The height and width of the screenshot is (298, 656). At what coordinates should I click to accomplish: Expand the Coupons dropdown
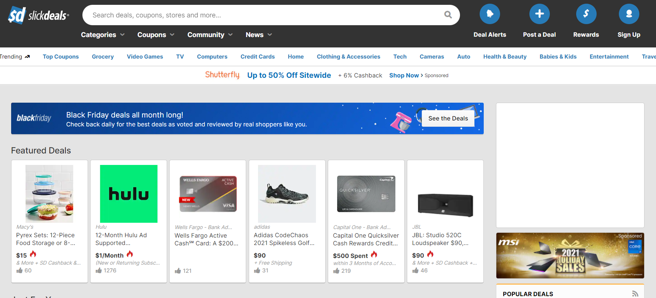point(156,34)
